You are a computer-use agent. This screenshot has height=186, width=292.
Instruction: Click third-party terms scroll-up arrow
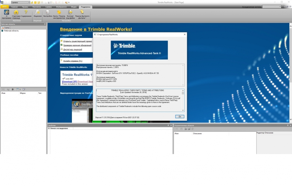(x=183, y=90)
